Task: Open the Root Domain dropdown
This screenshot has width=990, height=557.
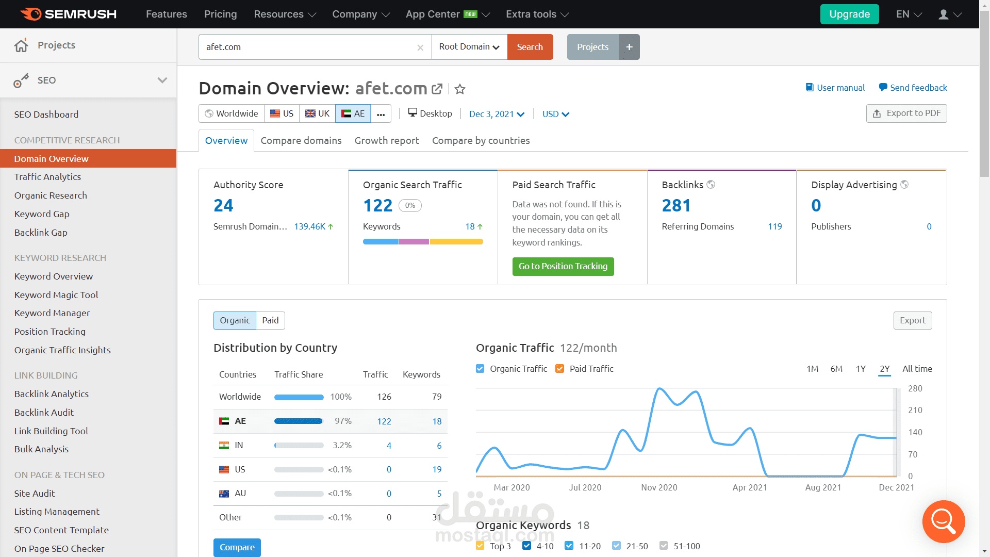Action: click(469, 47)
